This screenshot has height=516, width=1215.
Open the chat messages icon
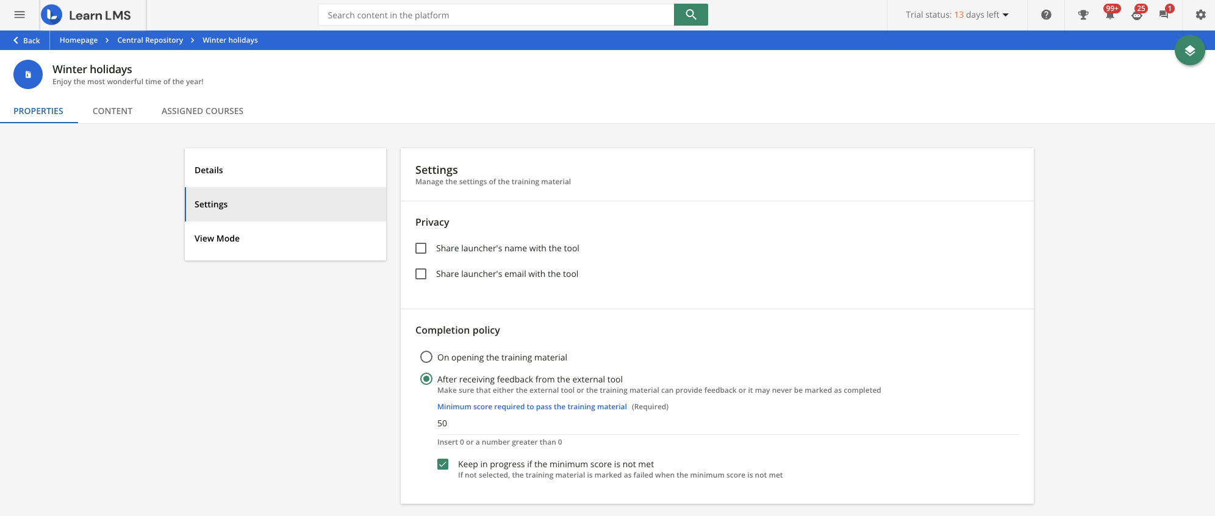pos(1164,15)
